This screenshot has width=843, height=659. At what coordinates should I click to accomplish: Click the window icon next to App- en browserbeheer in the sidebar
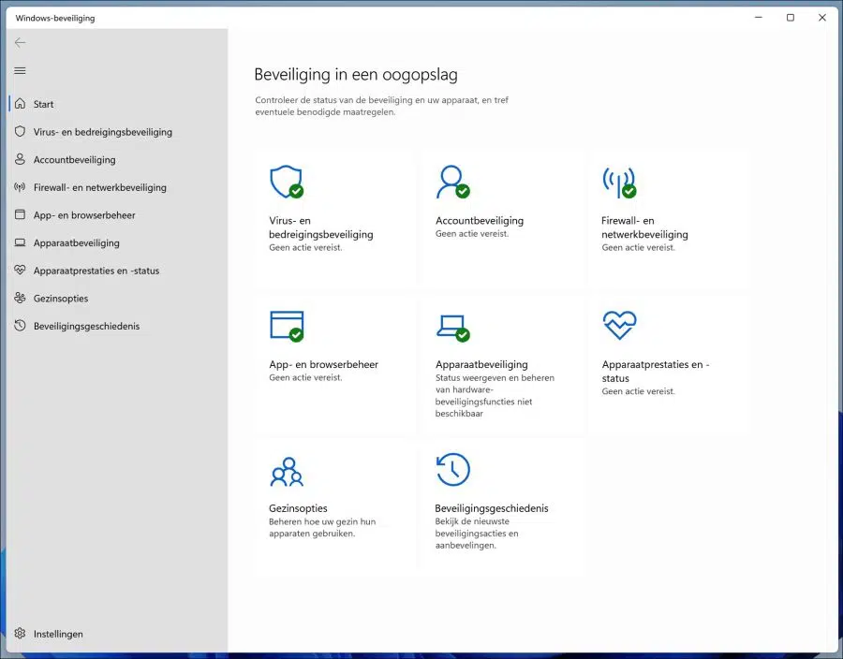pyautogui.click(x=20, y=215)
